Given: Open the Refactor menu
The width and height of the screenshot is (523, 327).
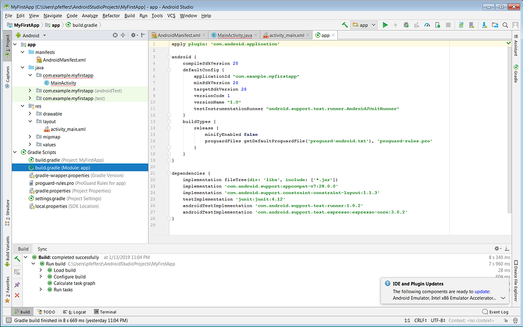Looking at the screenshot, I should (111, 15).
